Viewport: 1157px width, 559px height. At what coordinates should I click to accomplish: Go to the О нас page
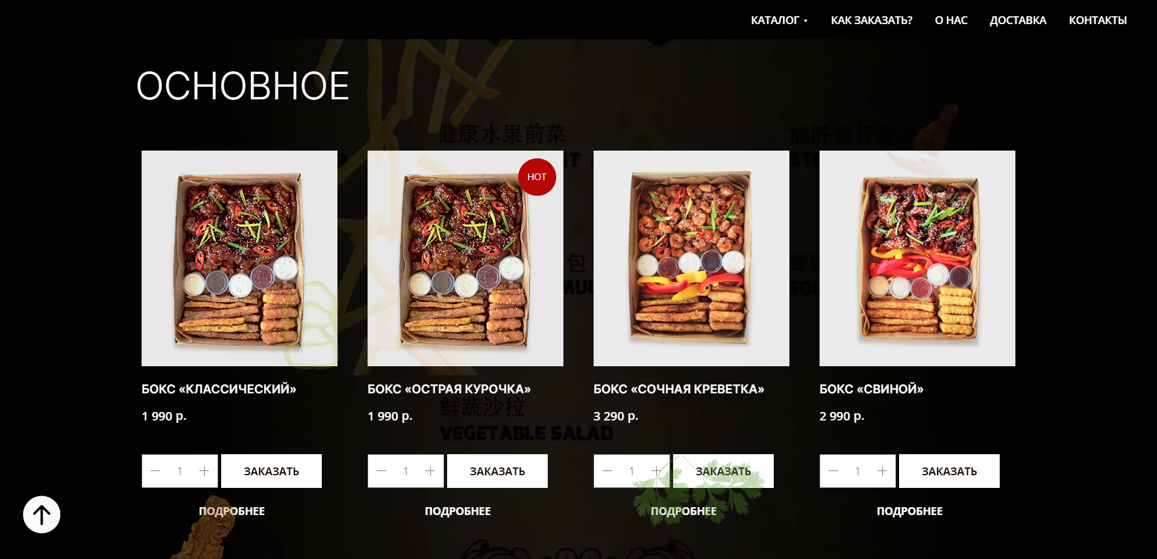[951, 20]
